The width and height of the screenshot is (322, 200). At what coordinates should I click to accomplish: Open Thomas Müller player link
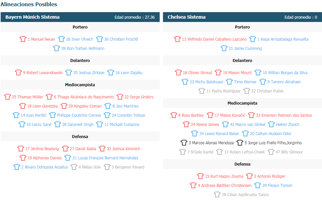pyautogui.click(x=28, y=97)
